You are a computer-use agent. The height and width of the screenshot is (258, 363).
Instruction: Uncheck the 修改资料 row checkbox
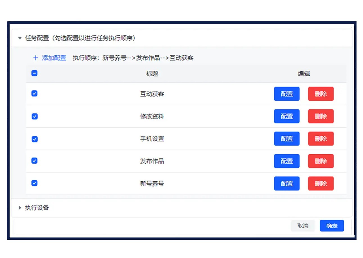[34, 116]
